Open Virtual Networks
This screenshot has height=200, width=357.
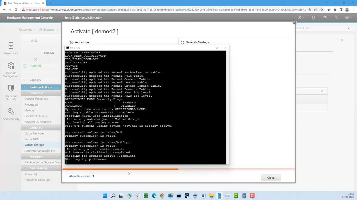[34, 133]
